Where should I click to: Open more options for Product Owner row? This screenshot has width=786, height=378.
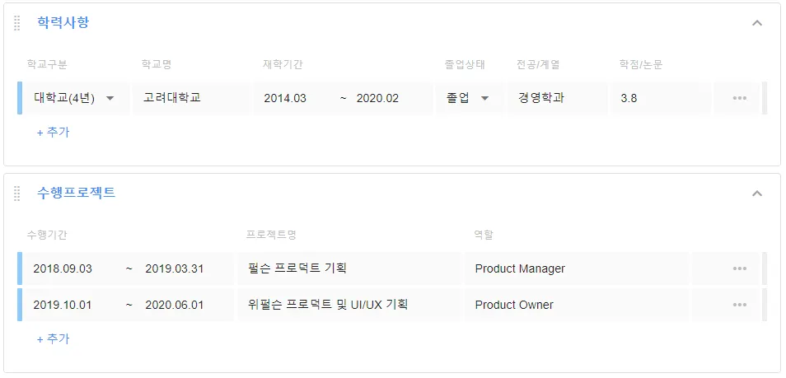(x=739, y=305)
